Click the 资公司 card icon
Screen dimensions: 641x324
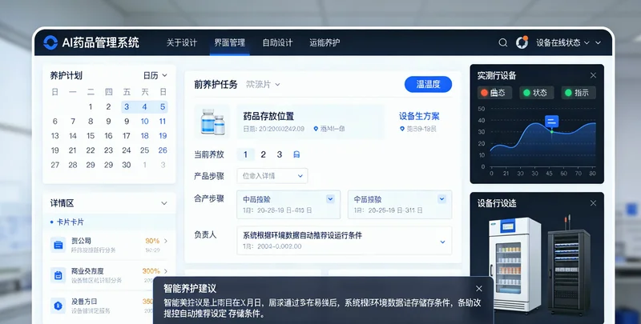(58, 245)
